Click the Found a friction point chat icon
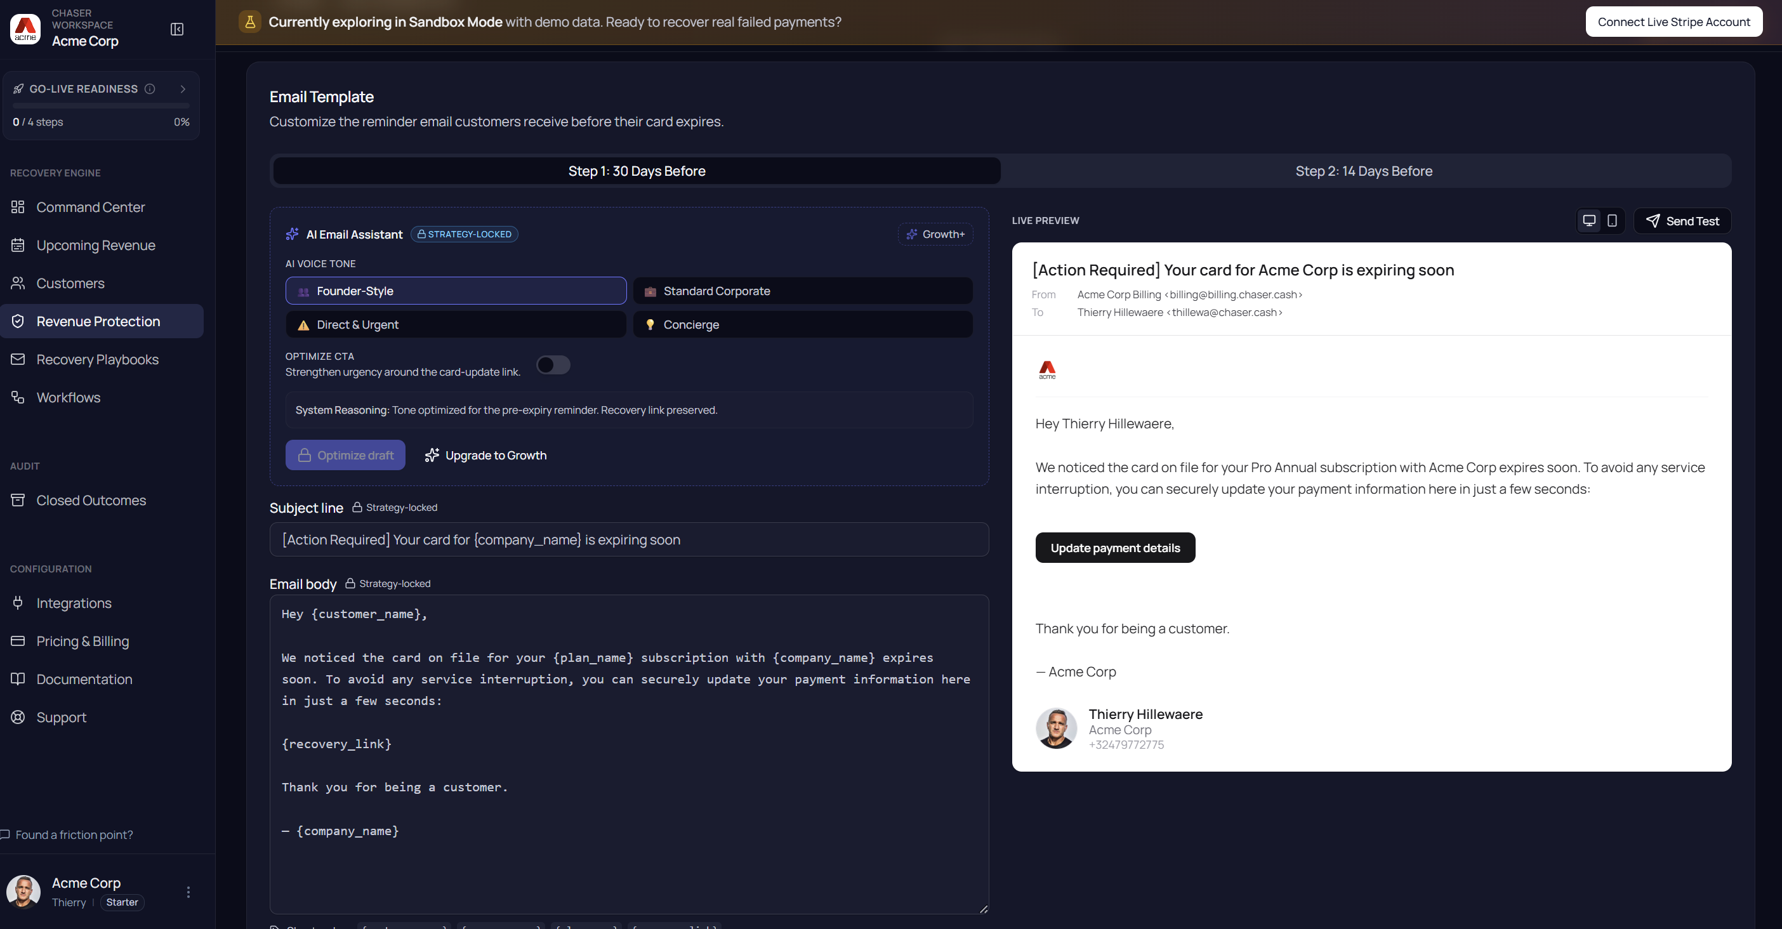This screenshot has width=1782, height=929. 4,834
